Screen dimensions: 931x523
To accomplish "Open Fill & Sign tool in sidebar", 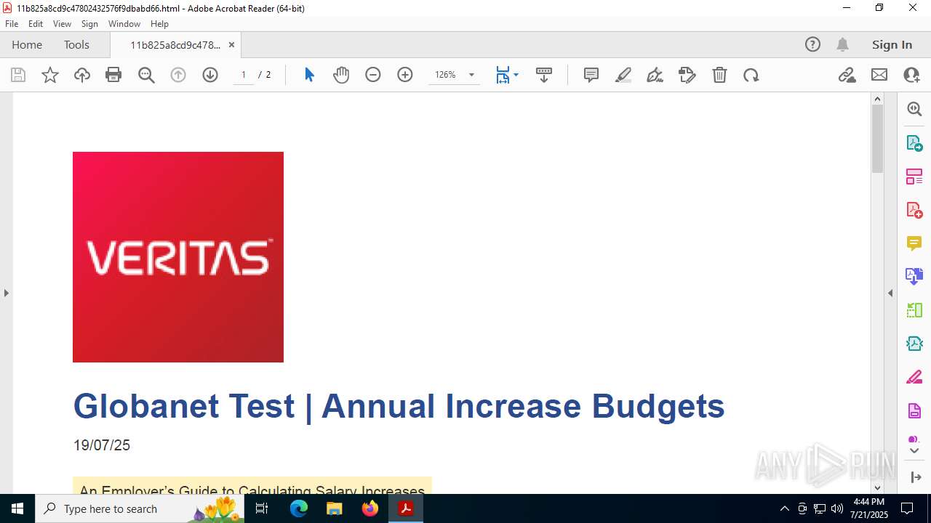I will pyautogui.click(x=914, y=377).
